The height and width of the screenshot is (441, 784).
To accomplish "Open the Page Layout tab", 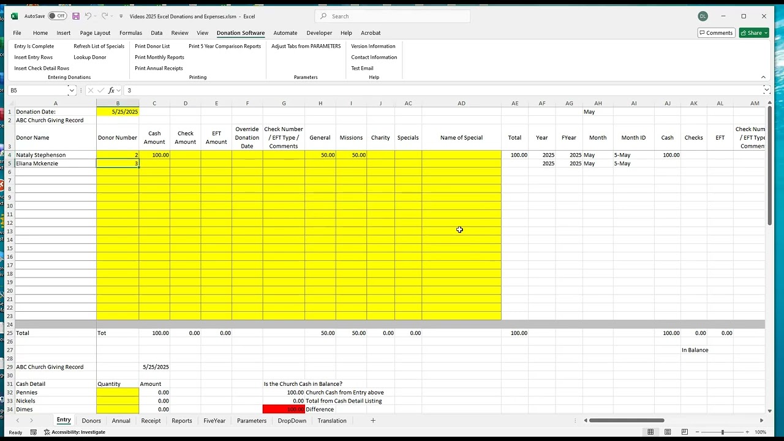I will tap(95, 33).
